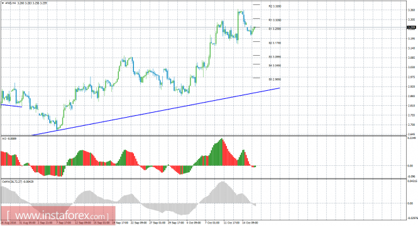Click the tallest green AO histogram peak
This screenshot has height=226, width=418.
(x=221, y=152)
